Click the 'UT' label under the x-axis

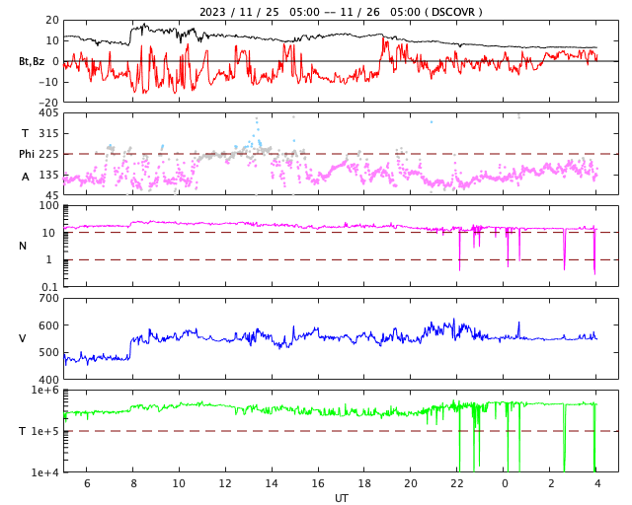[341, 498]
